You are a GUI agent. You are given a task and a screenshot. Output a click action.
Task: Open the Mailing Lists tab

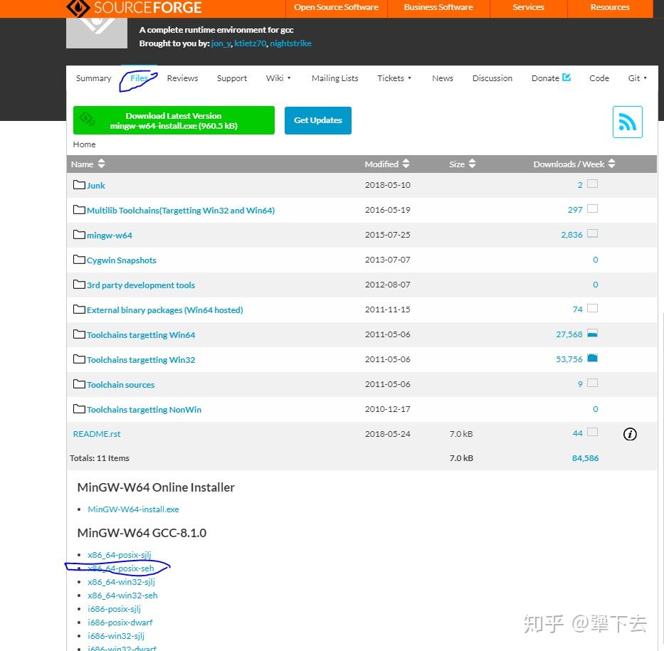[x=335, y=78]
